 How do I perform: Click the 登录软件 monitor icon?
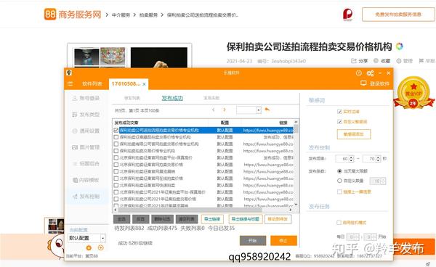coord(363,83)
